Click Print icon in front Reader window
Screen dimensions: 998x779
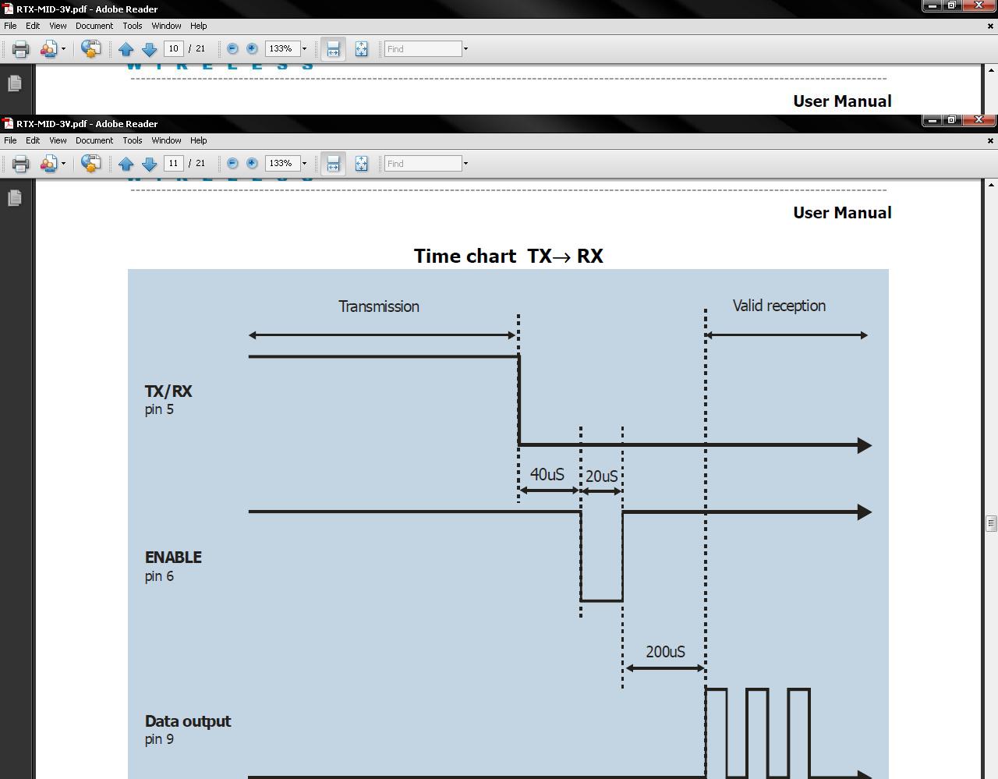click(20, 164)
